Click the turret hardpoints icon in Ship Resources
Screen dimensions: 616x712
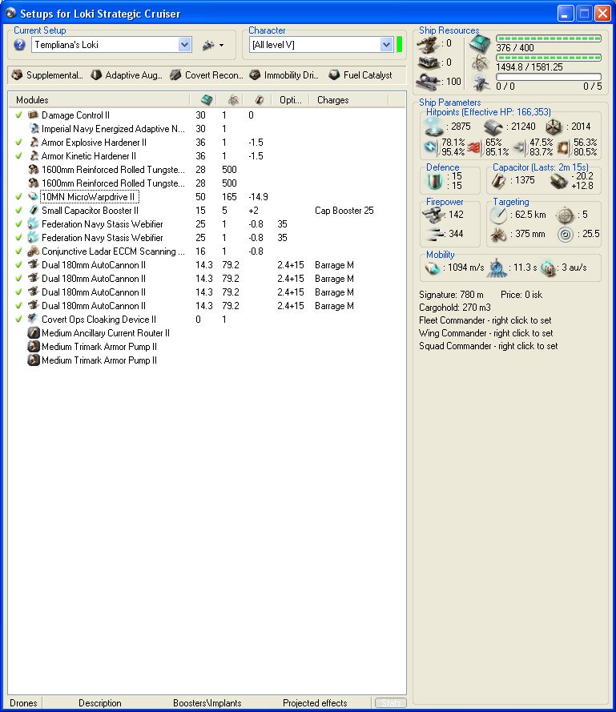[x=429, y=45]
